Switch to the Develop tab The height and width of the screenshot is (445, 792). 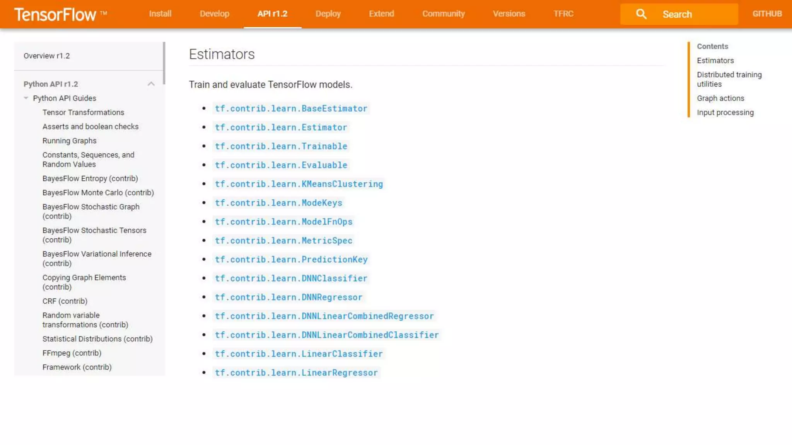click(x=214, y=14)
